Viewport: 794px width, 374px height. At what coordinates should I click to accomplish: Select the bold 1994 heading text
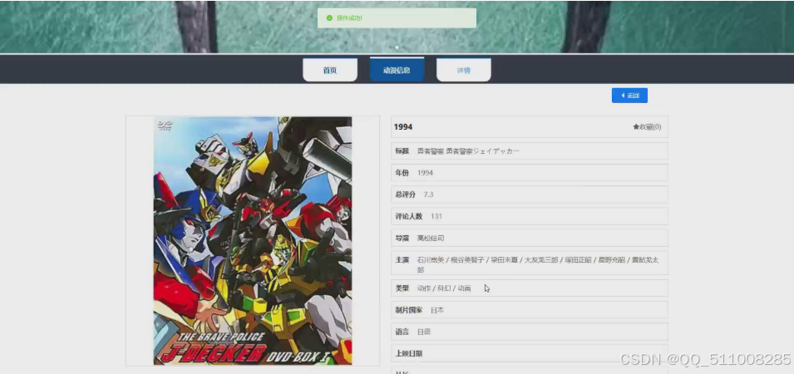click(x=403, y=127)
